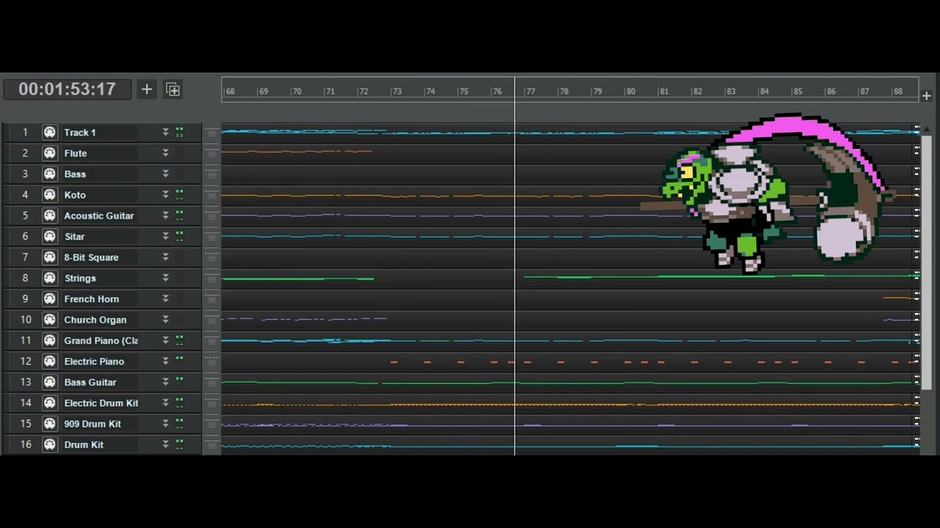Open the Flute track dropdown arrow
The width and height of the screenshot is (940, 528).
(x=165, y=153)
